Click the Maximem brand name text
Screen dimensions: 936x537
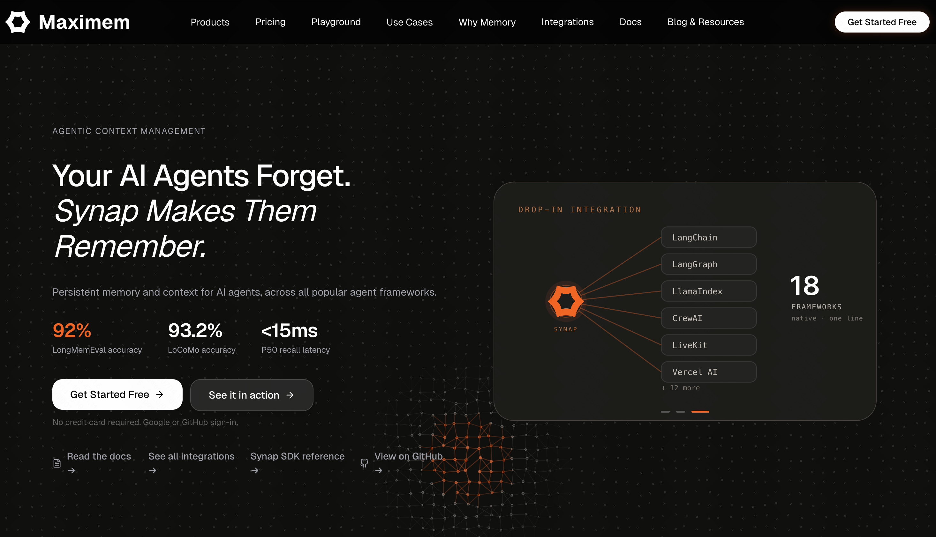pos(85,22)
